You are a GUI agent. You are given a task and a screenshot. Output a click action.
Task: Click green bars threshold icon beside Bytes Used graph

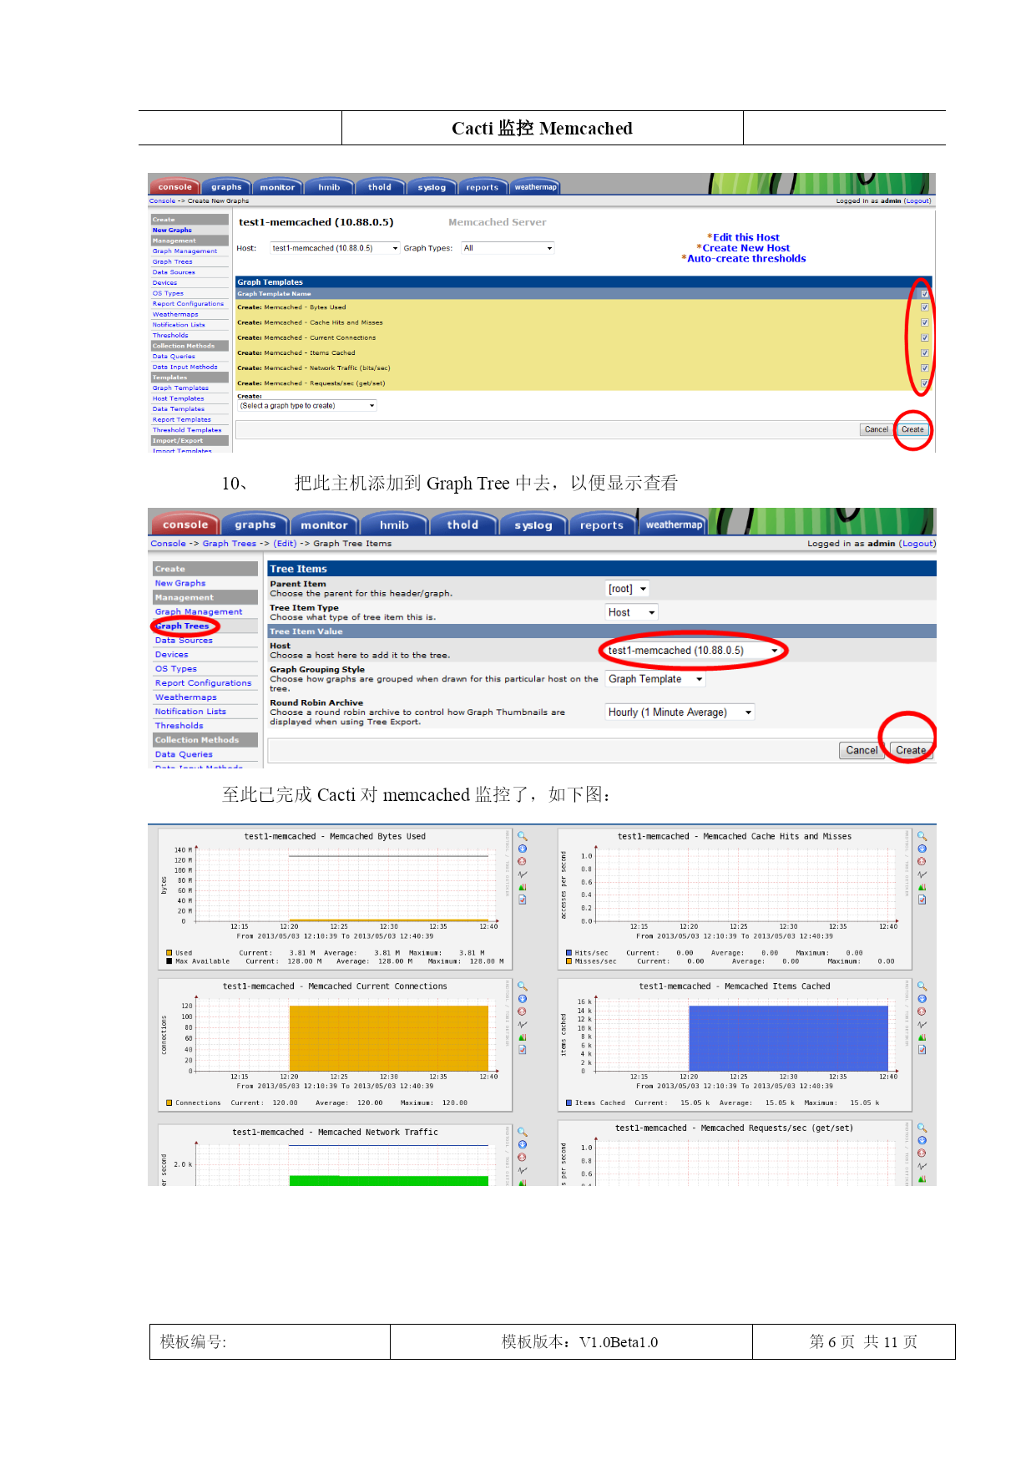[523, 887]
